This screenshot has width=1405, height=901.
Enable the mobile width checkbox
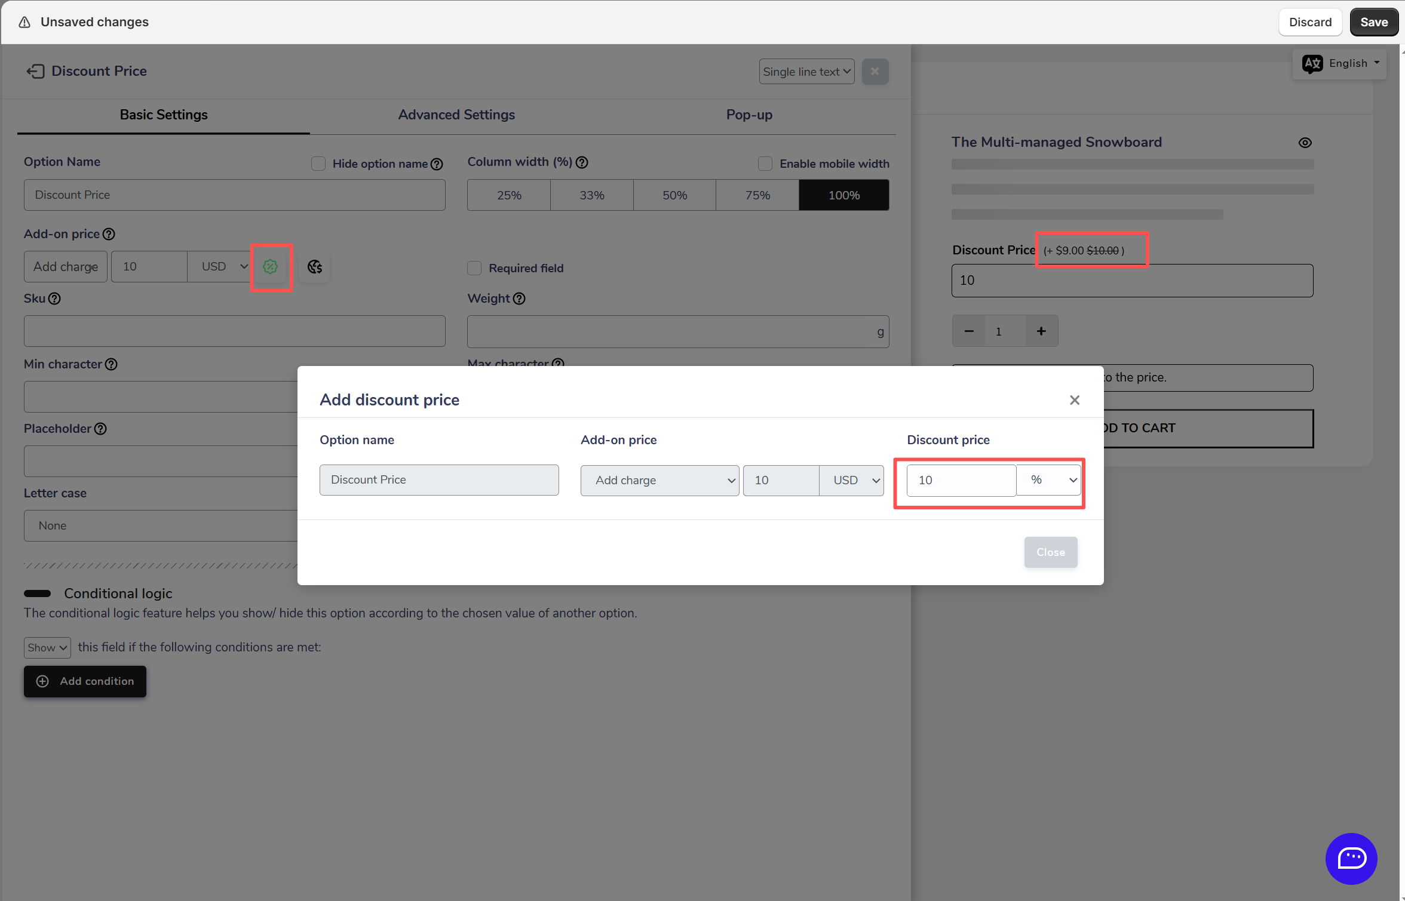click(x=765, y=164)
